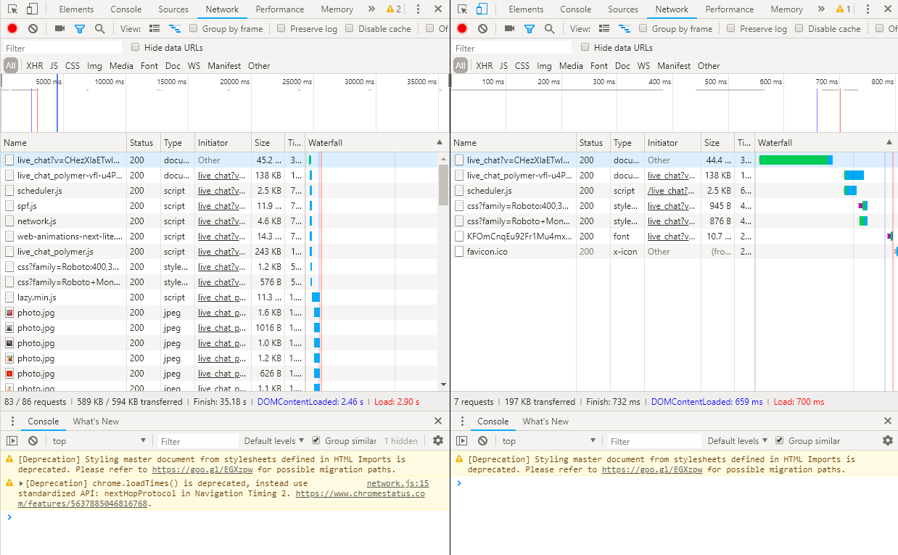
Task: Check Disable cache in the right pane
Action: point(799,29)
